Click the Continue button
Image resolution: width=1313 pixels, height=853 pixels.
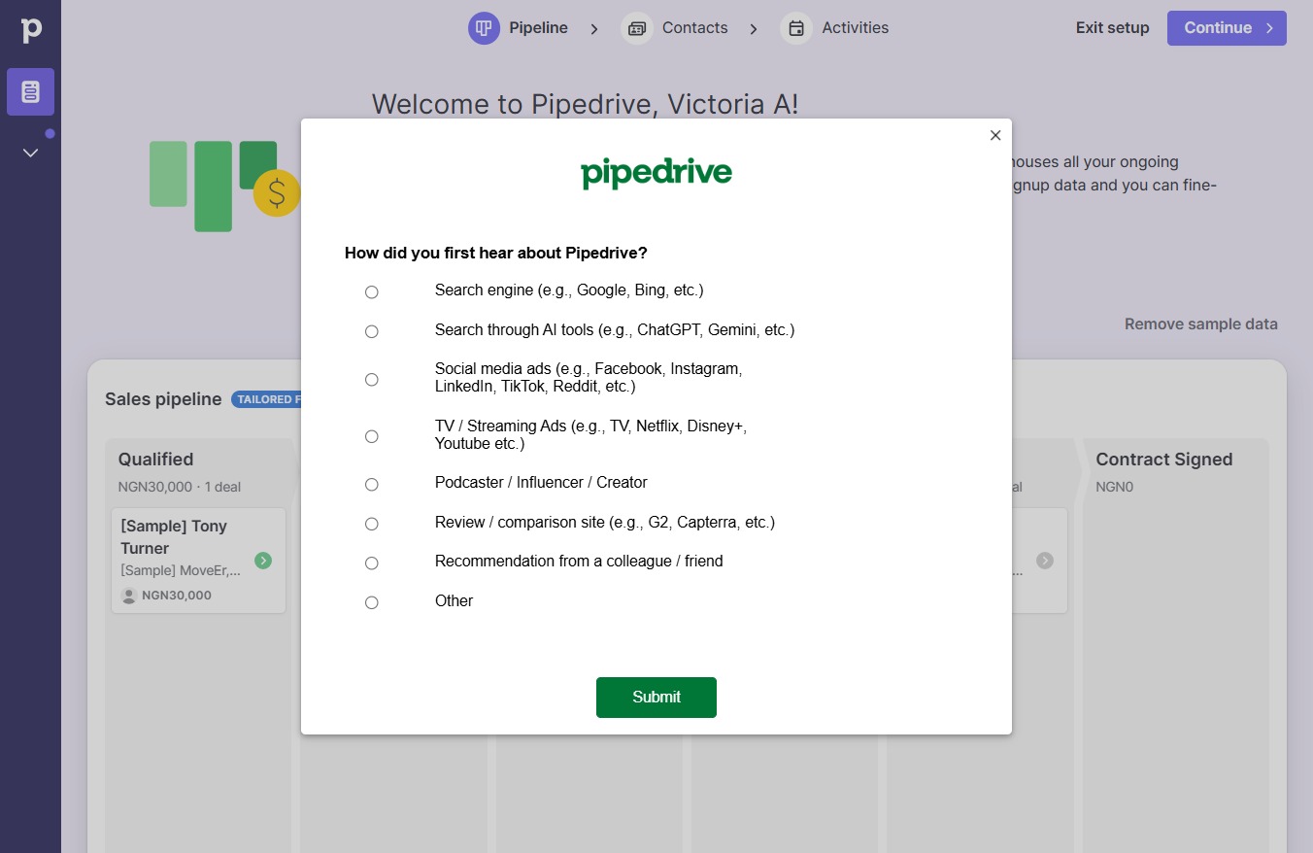(1227, 28)
